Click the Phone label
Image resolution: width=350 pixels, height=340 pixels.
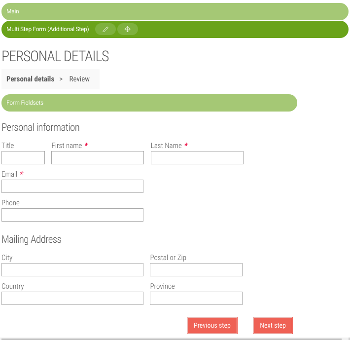(x=10, y=203)
